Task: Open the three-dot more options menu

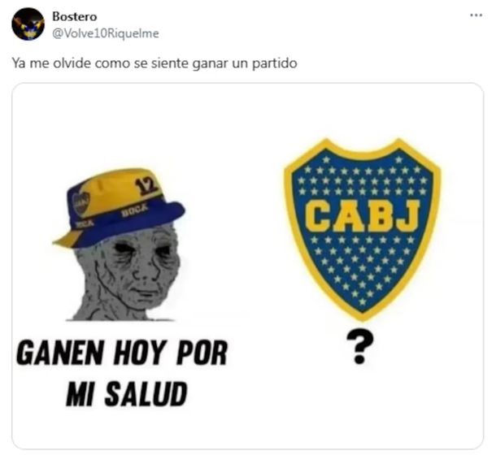Action: tap(476, 15)
